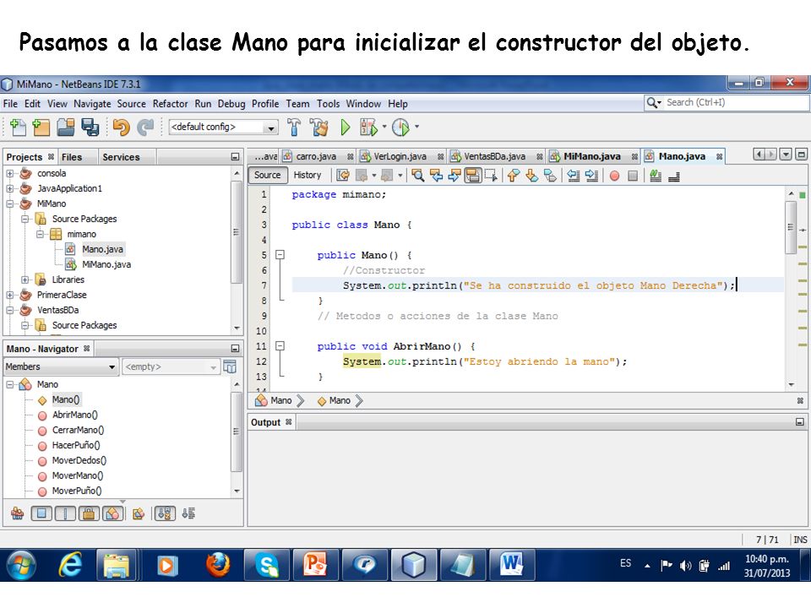Expand the Libraries node under MiMano
This screenshot has width=811, height=608.
[x=24, y=280]
